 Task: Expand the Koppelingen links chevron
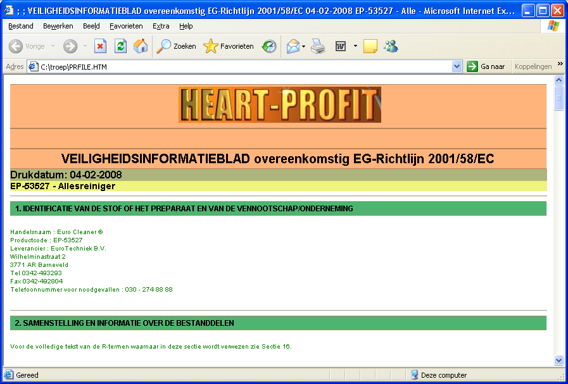[560, 64]
